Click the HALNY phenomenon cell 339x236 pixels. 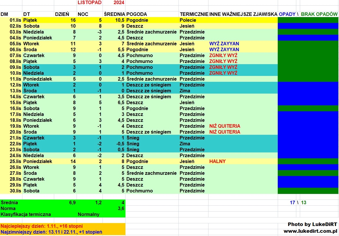click(x=217, y=161)
